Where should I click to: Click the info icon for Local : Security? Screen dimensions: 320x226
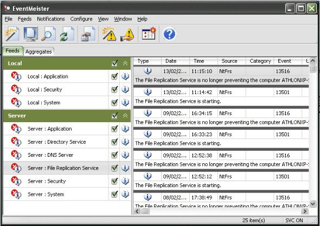pyautogui.click(x=125, y=89)
